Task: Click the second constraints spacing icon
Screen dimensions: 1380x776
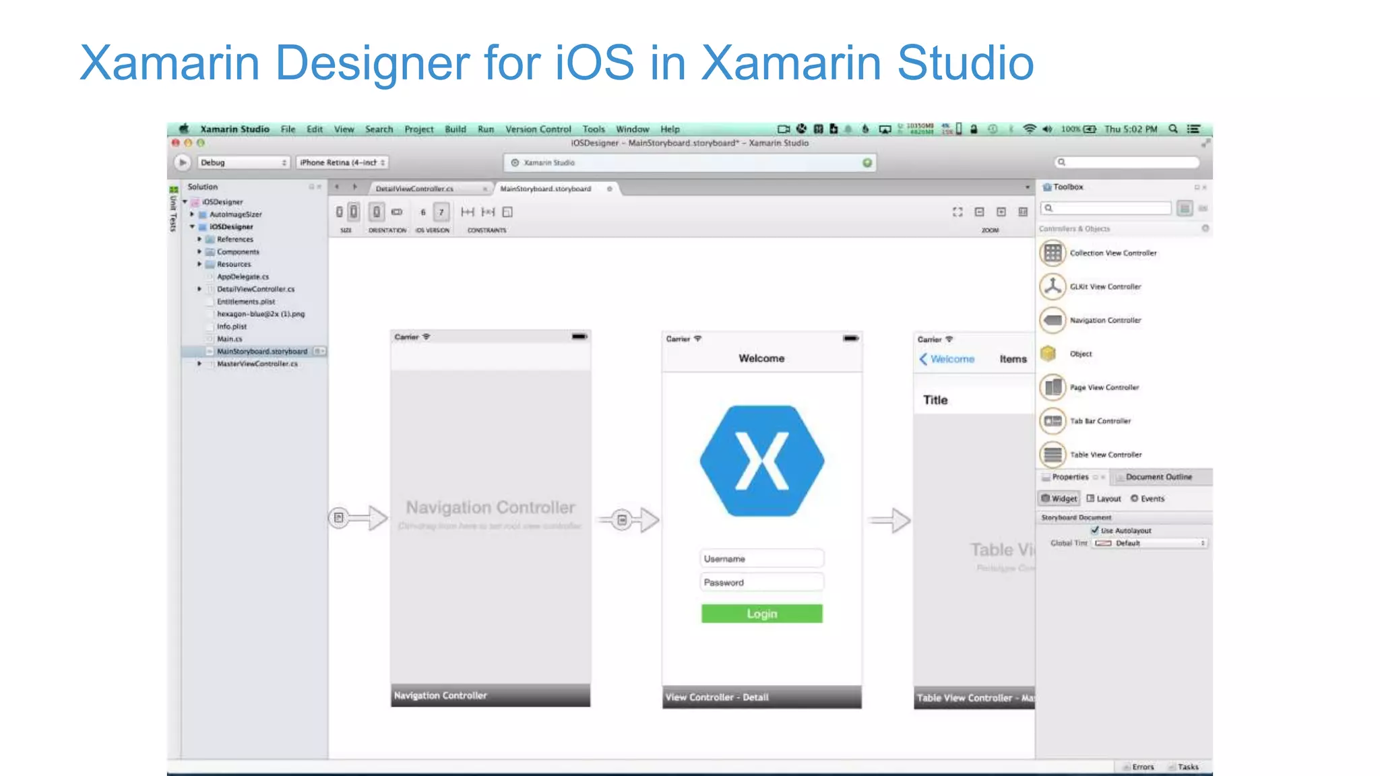Action: pos(488,212)
